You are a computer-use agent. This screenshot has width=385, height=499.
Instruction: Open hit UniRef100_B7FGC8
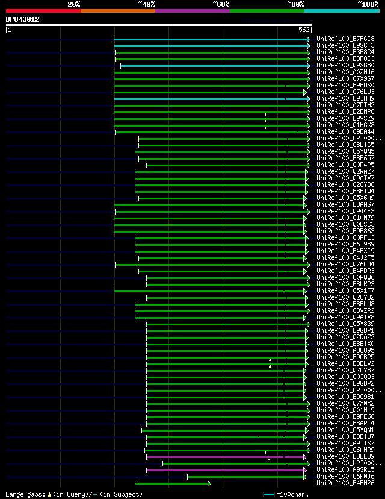pyautogui.click(x=345, y=39)
